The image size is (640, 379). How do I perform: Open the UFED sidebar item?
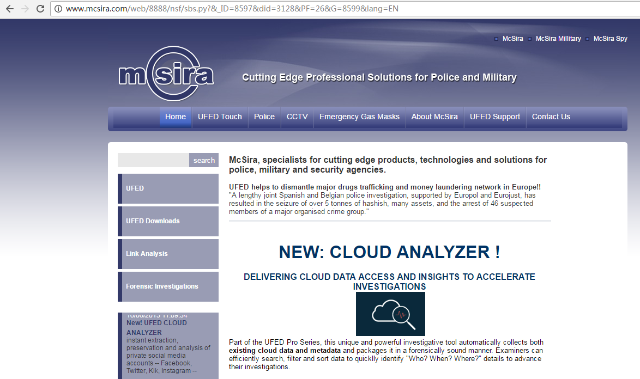(168, 189)
